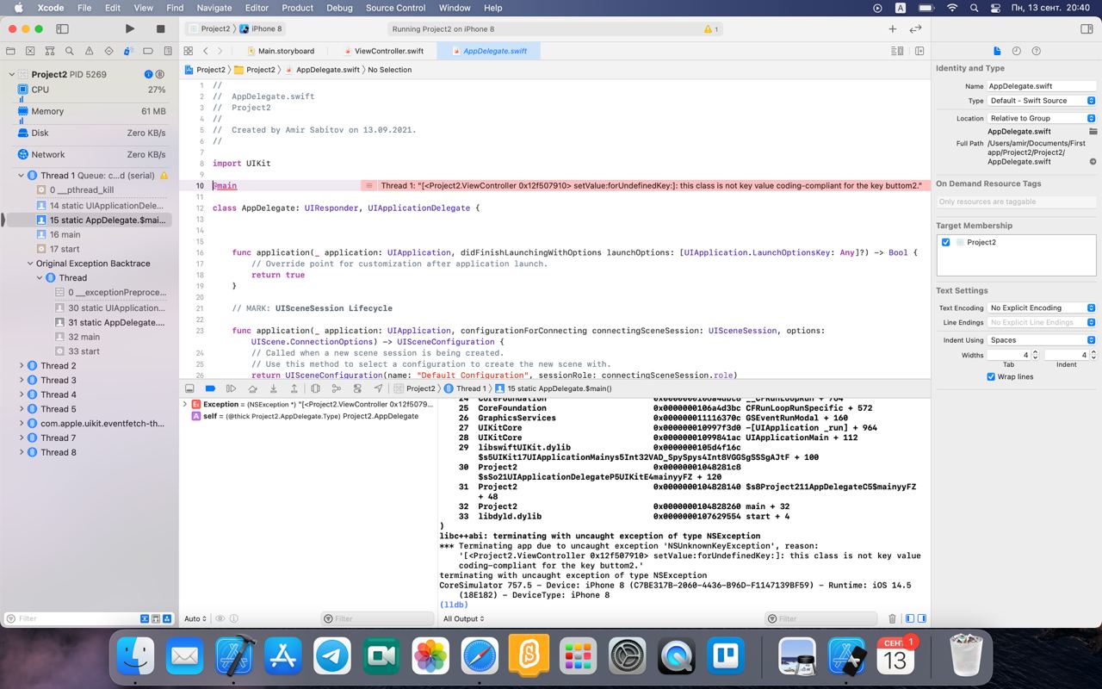This screenshot has width=1102, height=689.
Task: Toggle the variables view pane button
Action: (x=911, y=618)
